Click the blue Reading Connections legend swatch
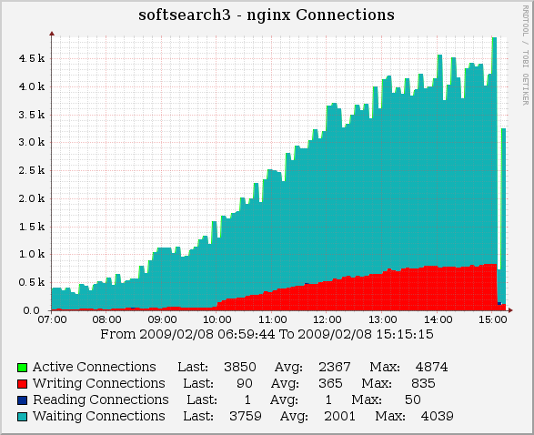The image size is (534, 435). pos(22,400)
